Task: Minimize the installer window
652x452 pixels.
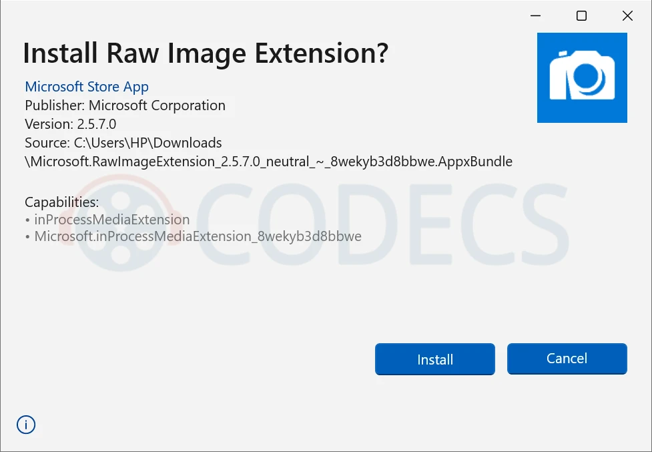Action: (x=535, y=16)
